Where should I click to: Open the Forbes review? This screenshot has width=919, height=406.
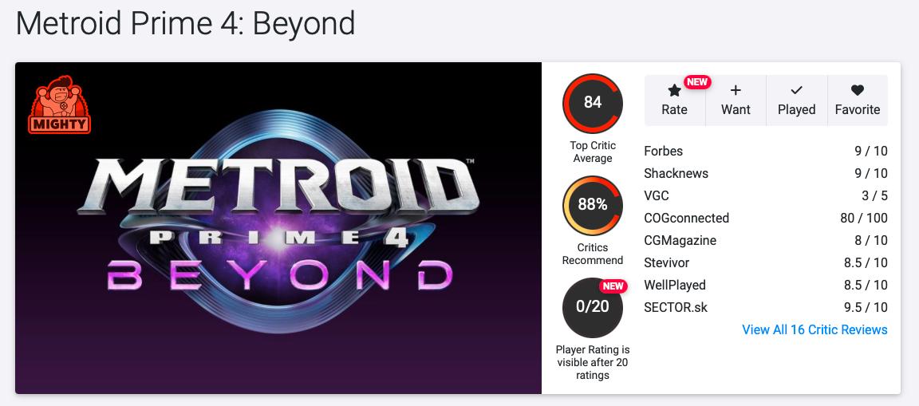664,151
